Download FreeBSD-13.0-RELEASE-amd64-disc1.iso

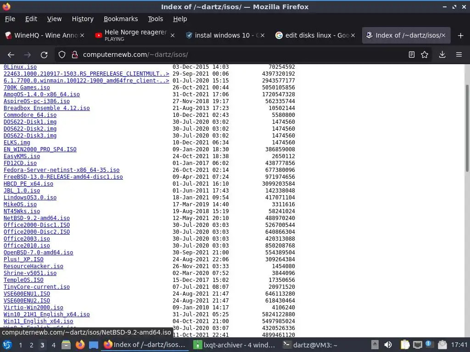click(x=63, y=177)
